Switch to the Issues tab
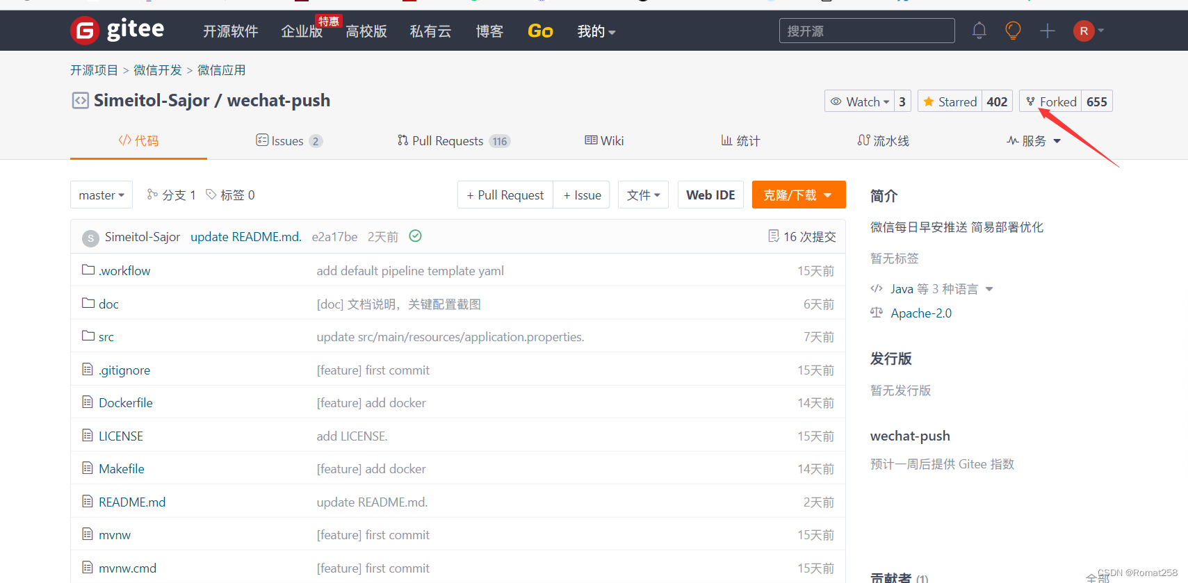The height and width of the screenshot is (583, 1188). [x=288, y=141]
